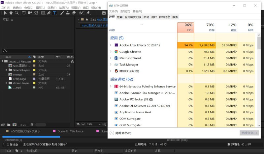Screen dimensions: 264x154
Task: Switch to the 服务 tab in Task Manager
Action: click(x=175, y=17)
